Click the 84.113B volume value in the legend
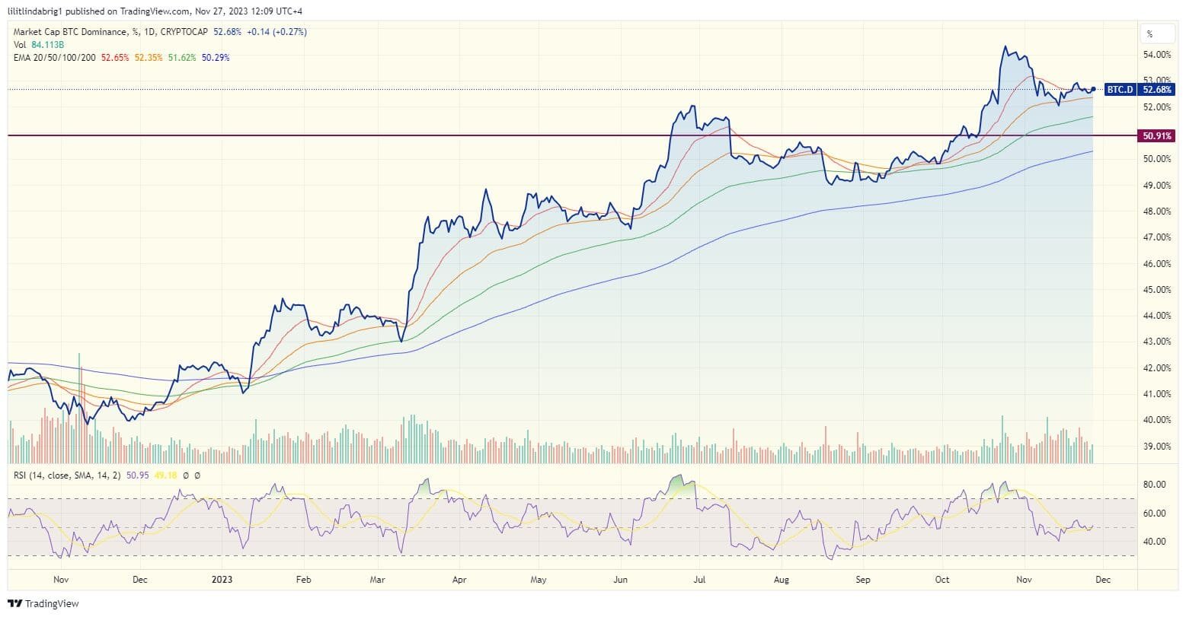1186x617 pixels. pyautogui.click(x=47, y=44)
